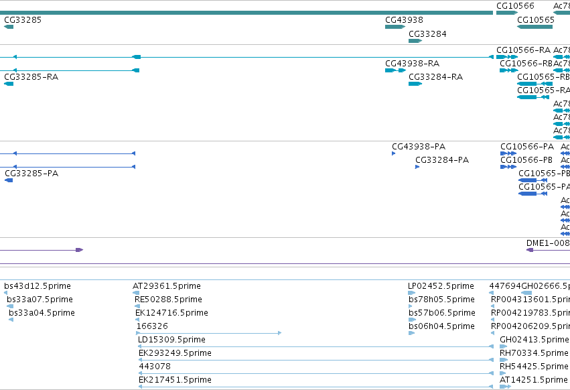570x390 pixels.
Task: Select the RH70334.5prime EST label
Action: tap(534, 353)
